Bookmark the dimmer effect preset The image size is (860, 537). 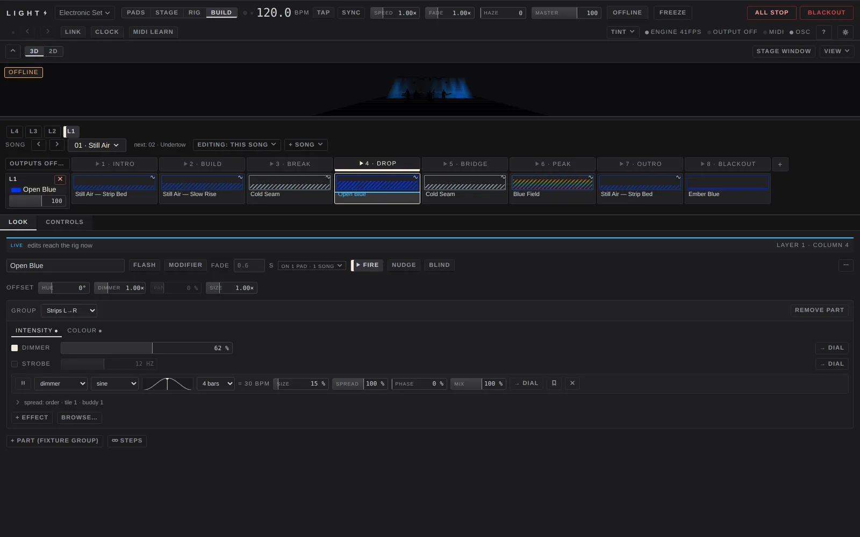(x=554, y=383)
